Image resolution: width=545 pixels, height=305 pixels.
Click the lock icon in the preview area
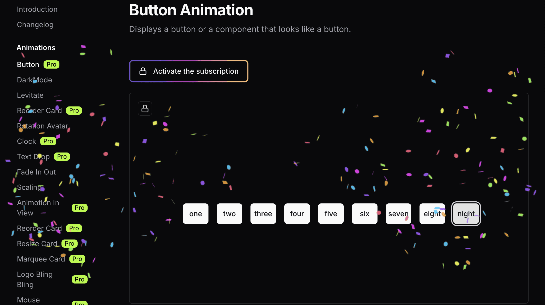click(x=145, y=108)
